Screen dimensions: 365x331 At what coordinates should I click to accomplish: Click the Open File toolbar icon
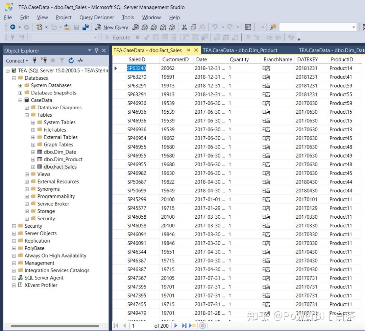[x=68, y=27]
